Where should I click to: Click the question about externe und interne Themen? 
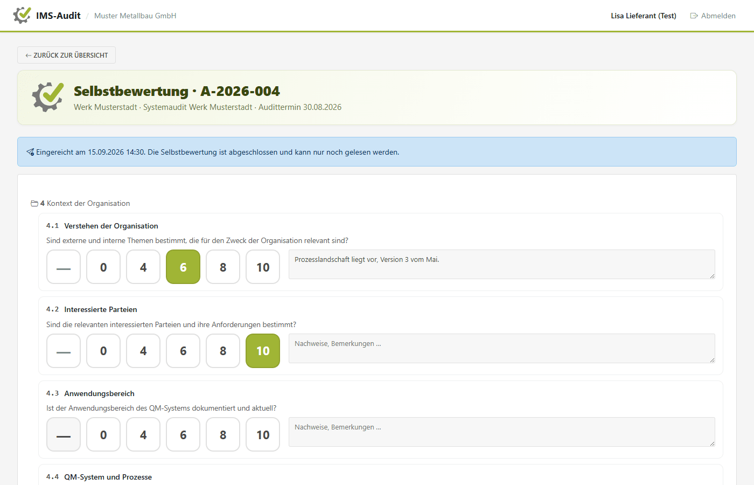197,240
